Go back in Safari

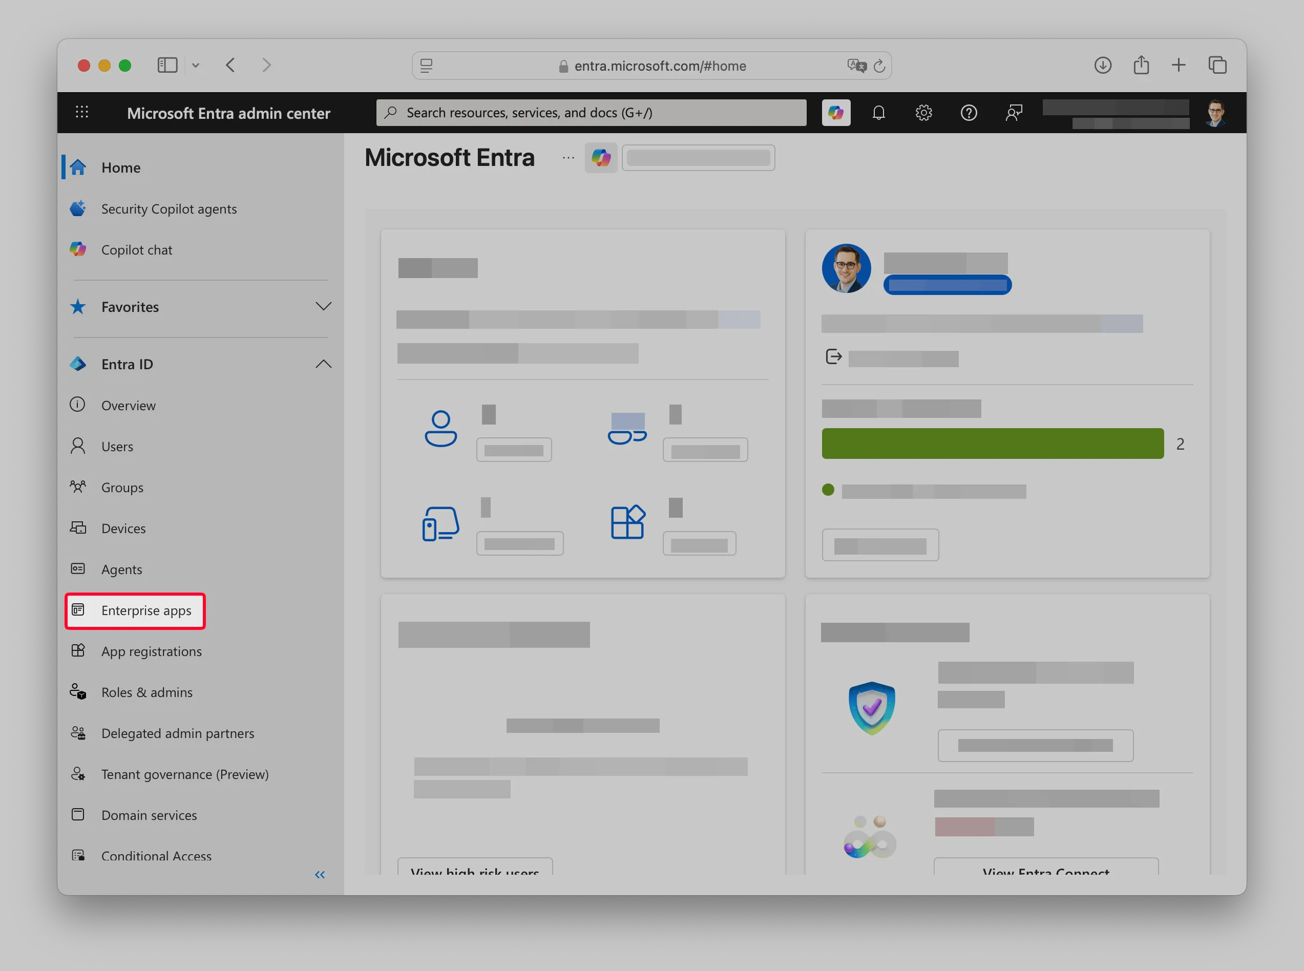point(230,65)
